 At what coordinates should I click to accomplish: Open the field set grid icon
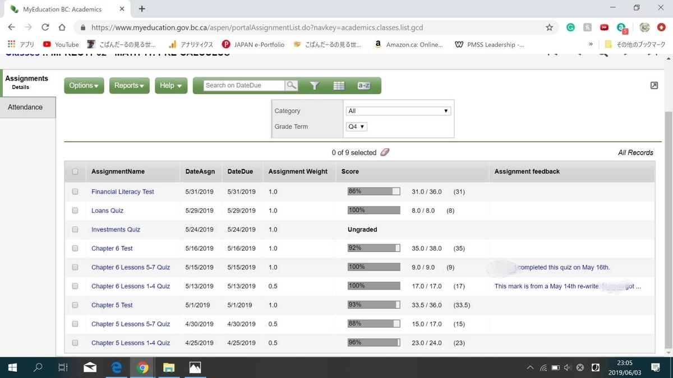(339, 86)
